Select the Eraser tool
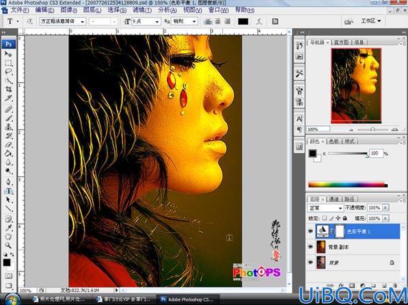 pyautogui.click(x=9, y=144)
